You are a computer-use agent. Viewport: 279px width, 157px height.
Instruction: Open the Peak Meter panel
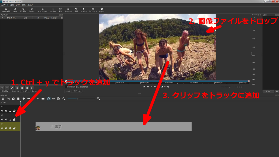43,10
